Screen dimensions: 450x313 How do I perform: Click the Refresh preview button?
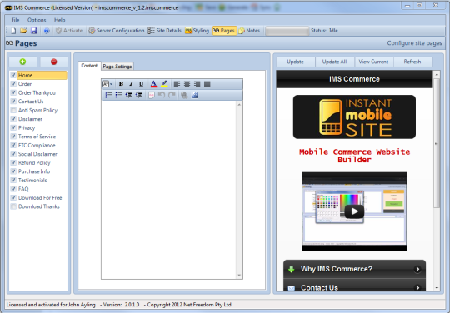tap(412, 62)
